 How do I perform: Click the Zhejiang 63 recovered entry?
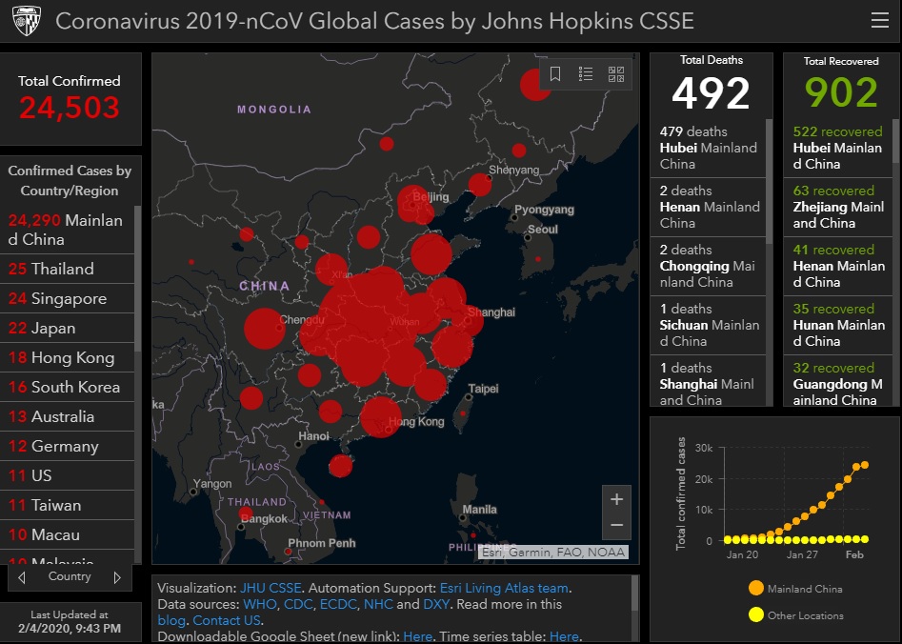point(838,207)
